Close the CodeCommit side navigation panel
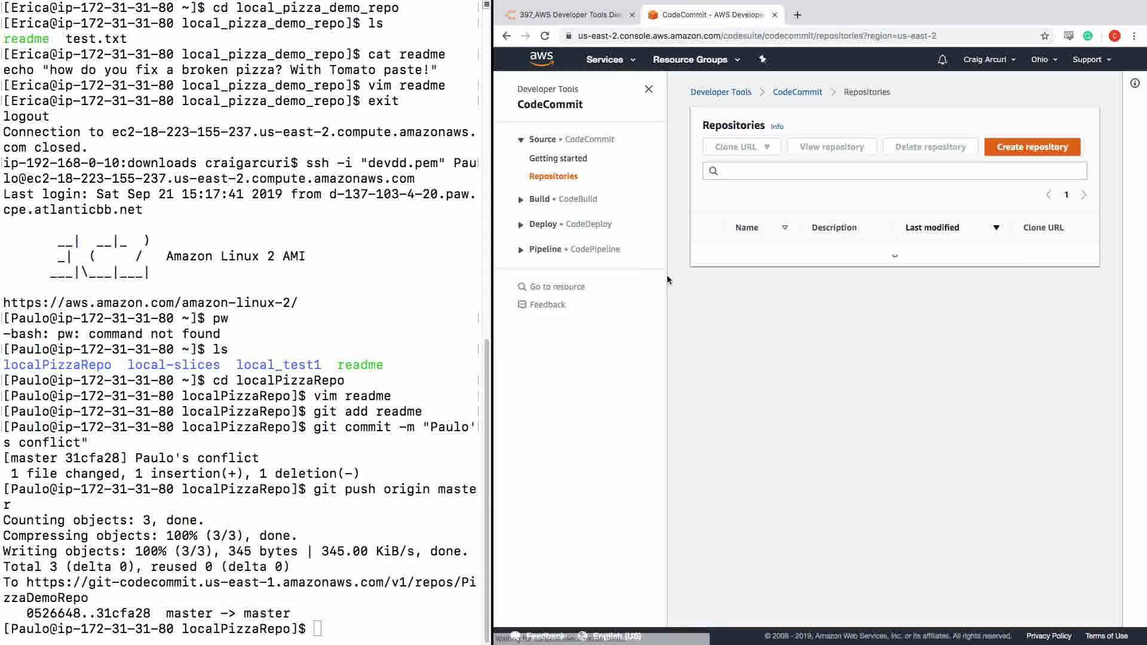 click(x=649, y=89)
